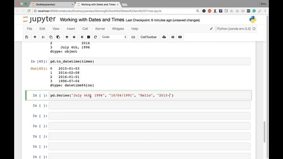Open the Cell menu
The image size is (283, 159).
[85, 29]
